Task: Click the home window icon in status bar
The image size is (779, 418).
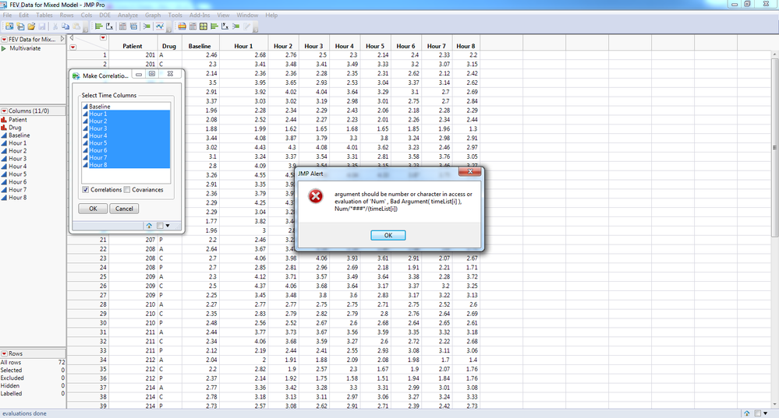Action: [746, 413]
